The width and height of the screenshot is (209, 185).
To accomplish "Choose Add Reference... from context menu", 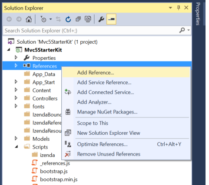I will click(126, 73).
